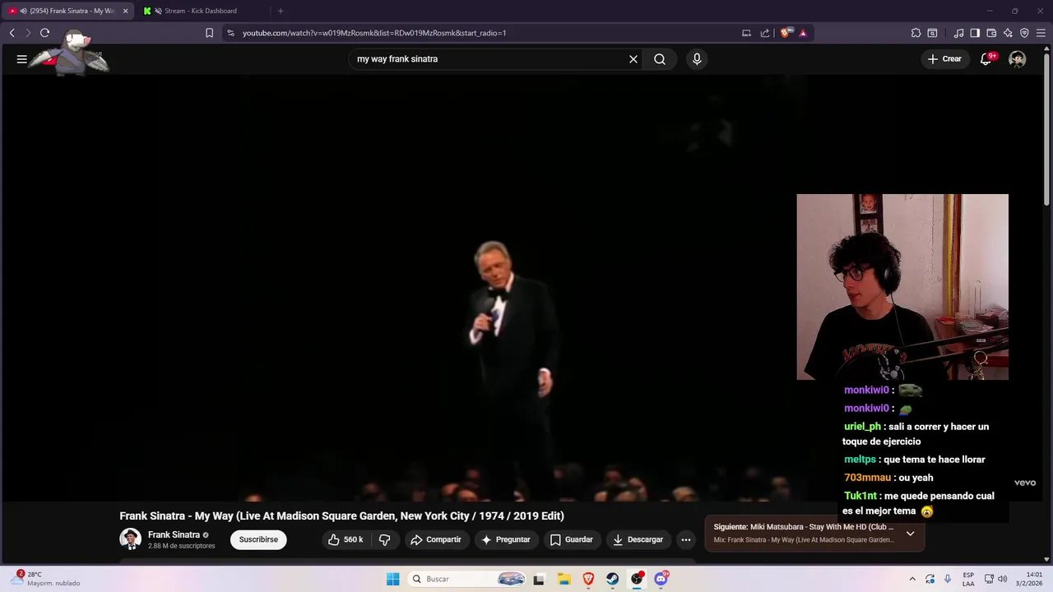The image size is (1053, 592).
Task: Open OBS Studio from the taskbar
Action: 637,579
